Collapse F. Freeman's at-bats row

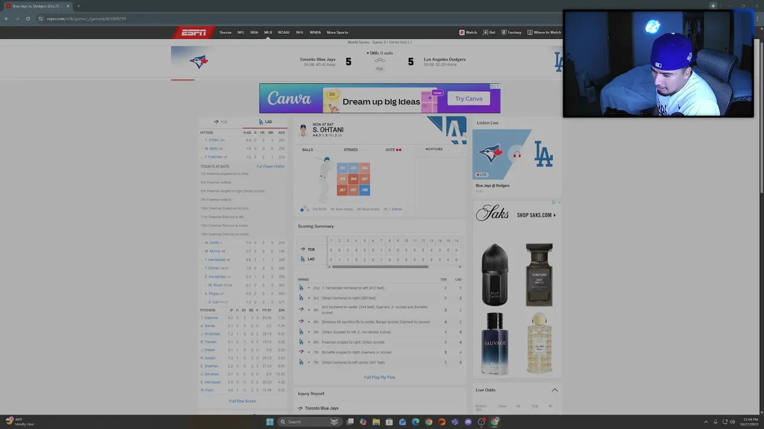(202, 157)
